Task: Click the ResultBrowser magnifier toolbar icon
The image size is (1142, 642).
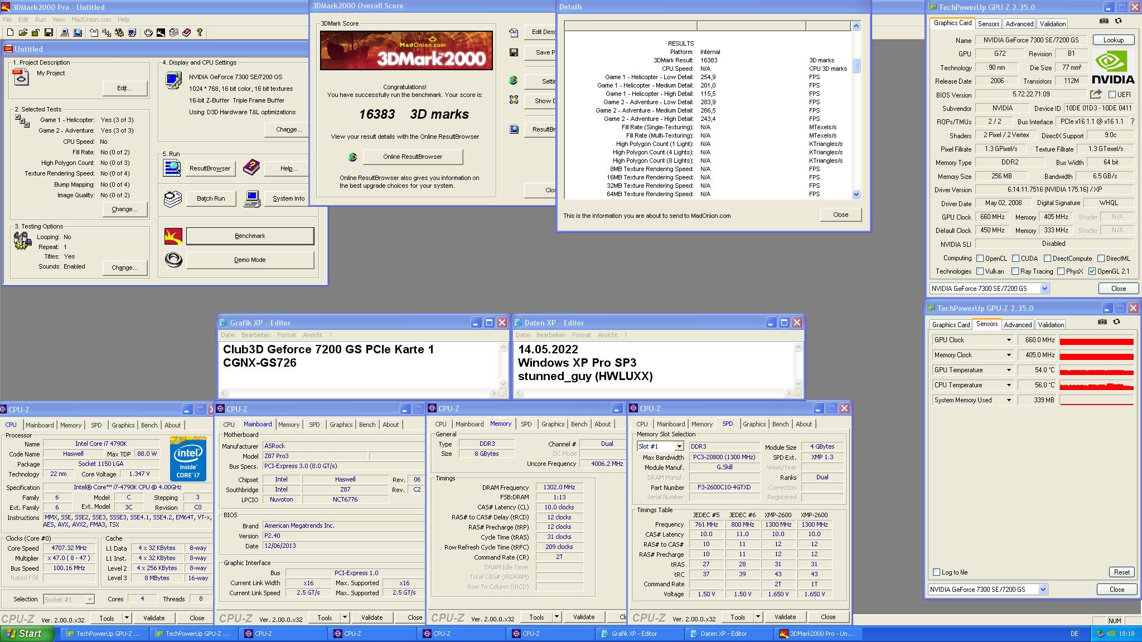Action: pos(78,32)
